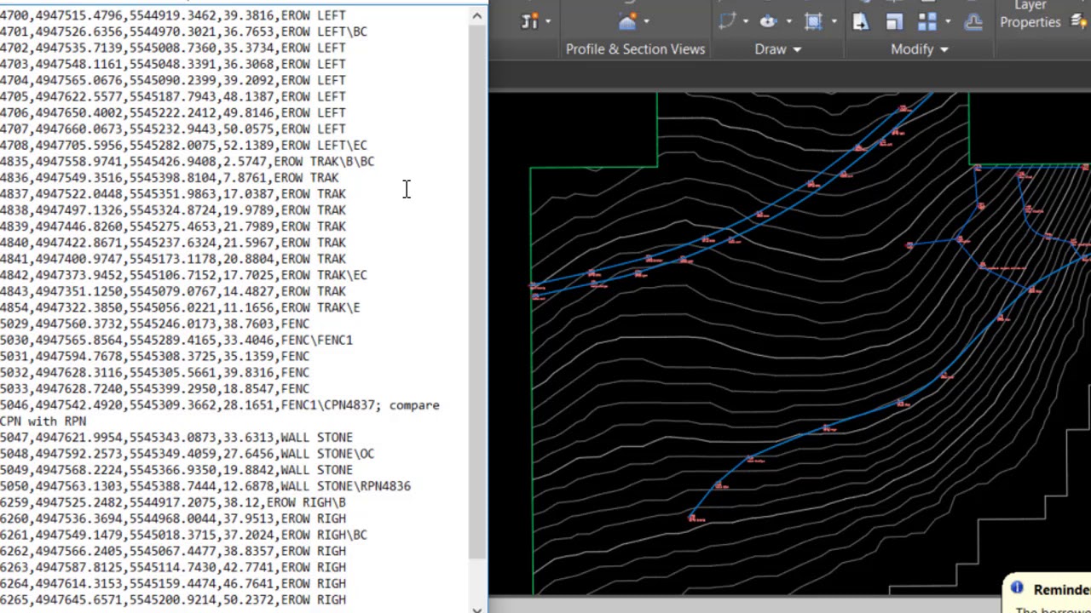Click text line 6261 EROW RIGH\BC

click(x=183, y=535)
